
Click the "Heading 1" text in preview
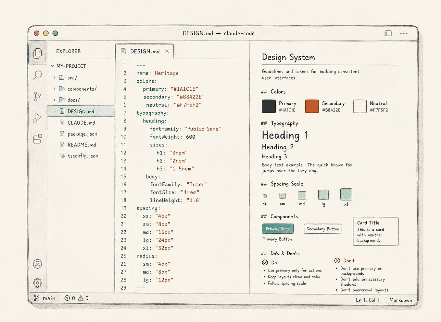point(285,135)
